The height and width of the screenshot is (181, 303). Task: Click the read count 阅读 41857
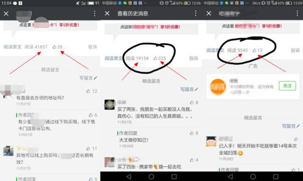click(x=36, y=47)
